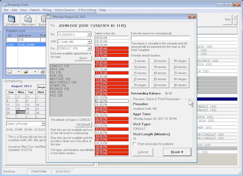The height and width of the screenshot is (176, 243).
Task: Set duration to 5 minutes
Action: [140, 61]
